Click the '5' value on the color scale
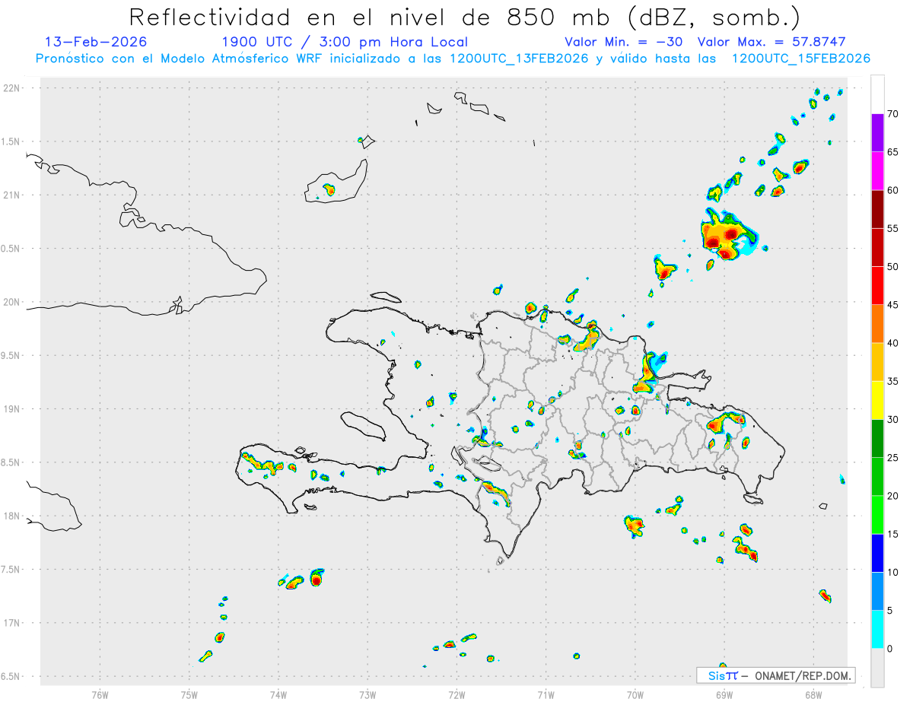The height and width of the screenshot is (705, 913). coord(890,611)
